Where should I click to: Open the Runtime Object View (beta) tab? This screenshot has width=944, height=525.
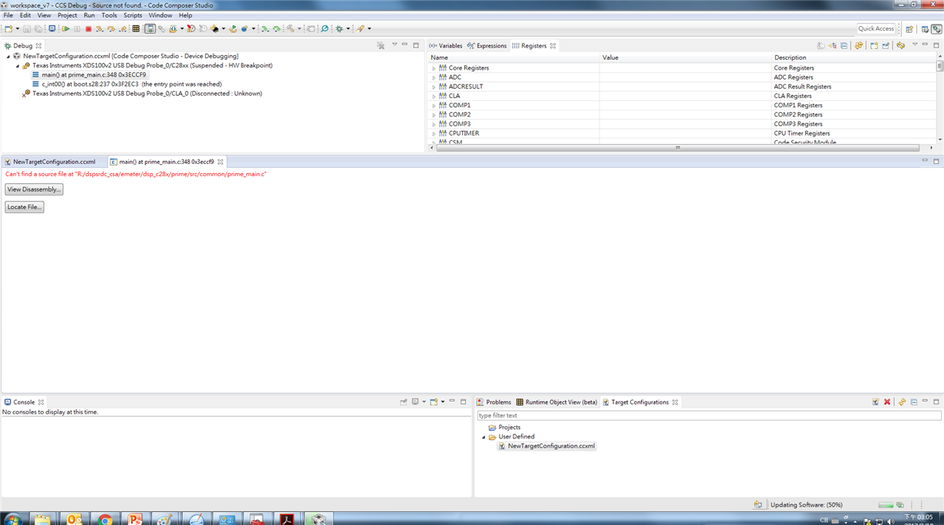[x=556, y=402]
